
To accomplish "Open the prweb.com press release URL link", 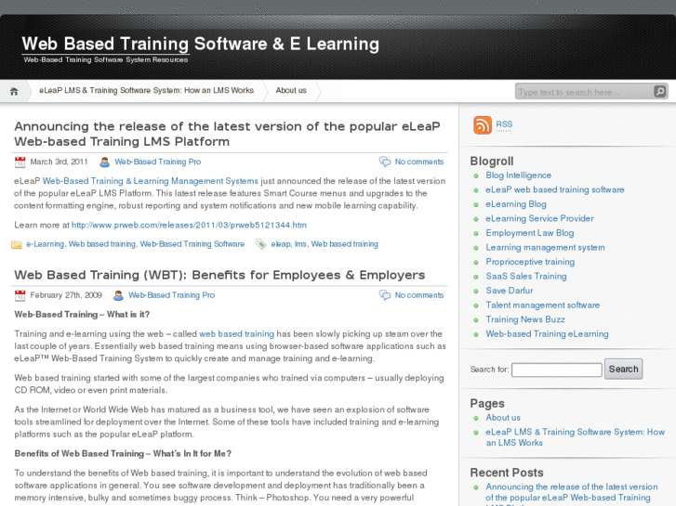I will point(189,226).
